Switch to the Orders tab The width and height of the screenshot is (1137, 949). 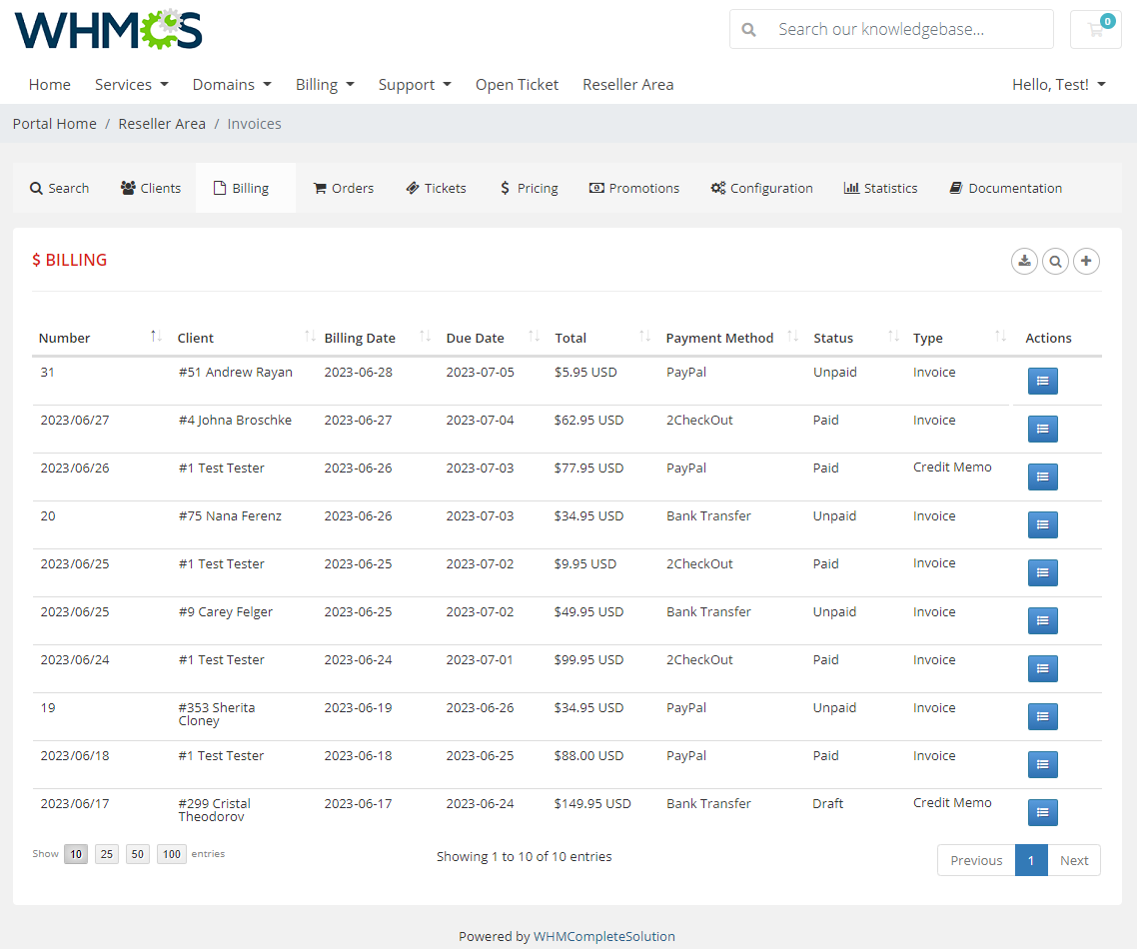[343, 188]
